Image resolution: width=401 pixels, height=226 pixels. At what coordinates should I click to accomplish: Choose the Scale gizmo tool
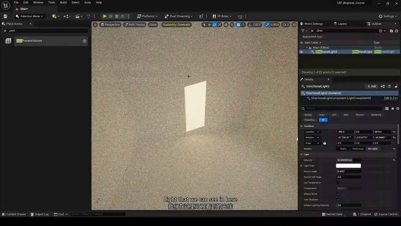pos(220,25)
